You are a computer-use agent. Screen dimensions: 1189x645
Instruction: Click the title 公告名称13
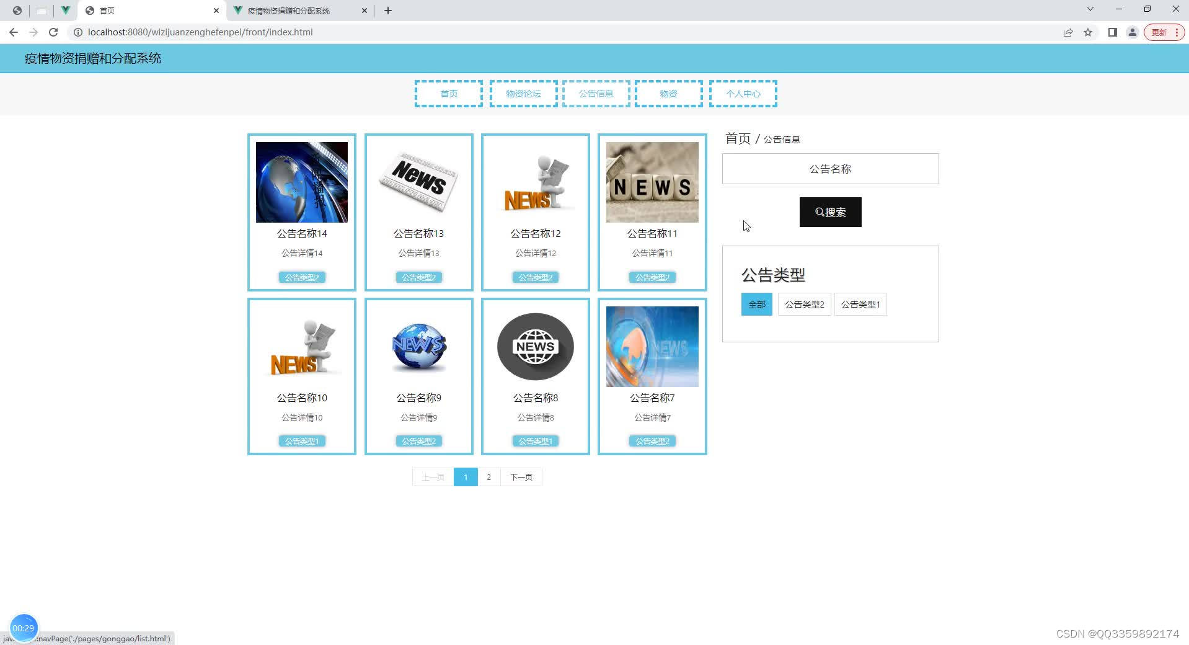[418, 234]
